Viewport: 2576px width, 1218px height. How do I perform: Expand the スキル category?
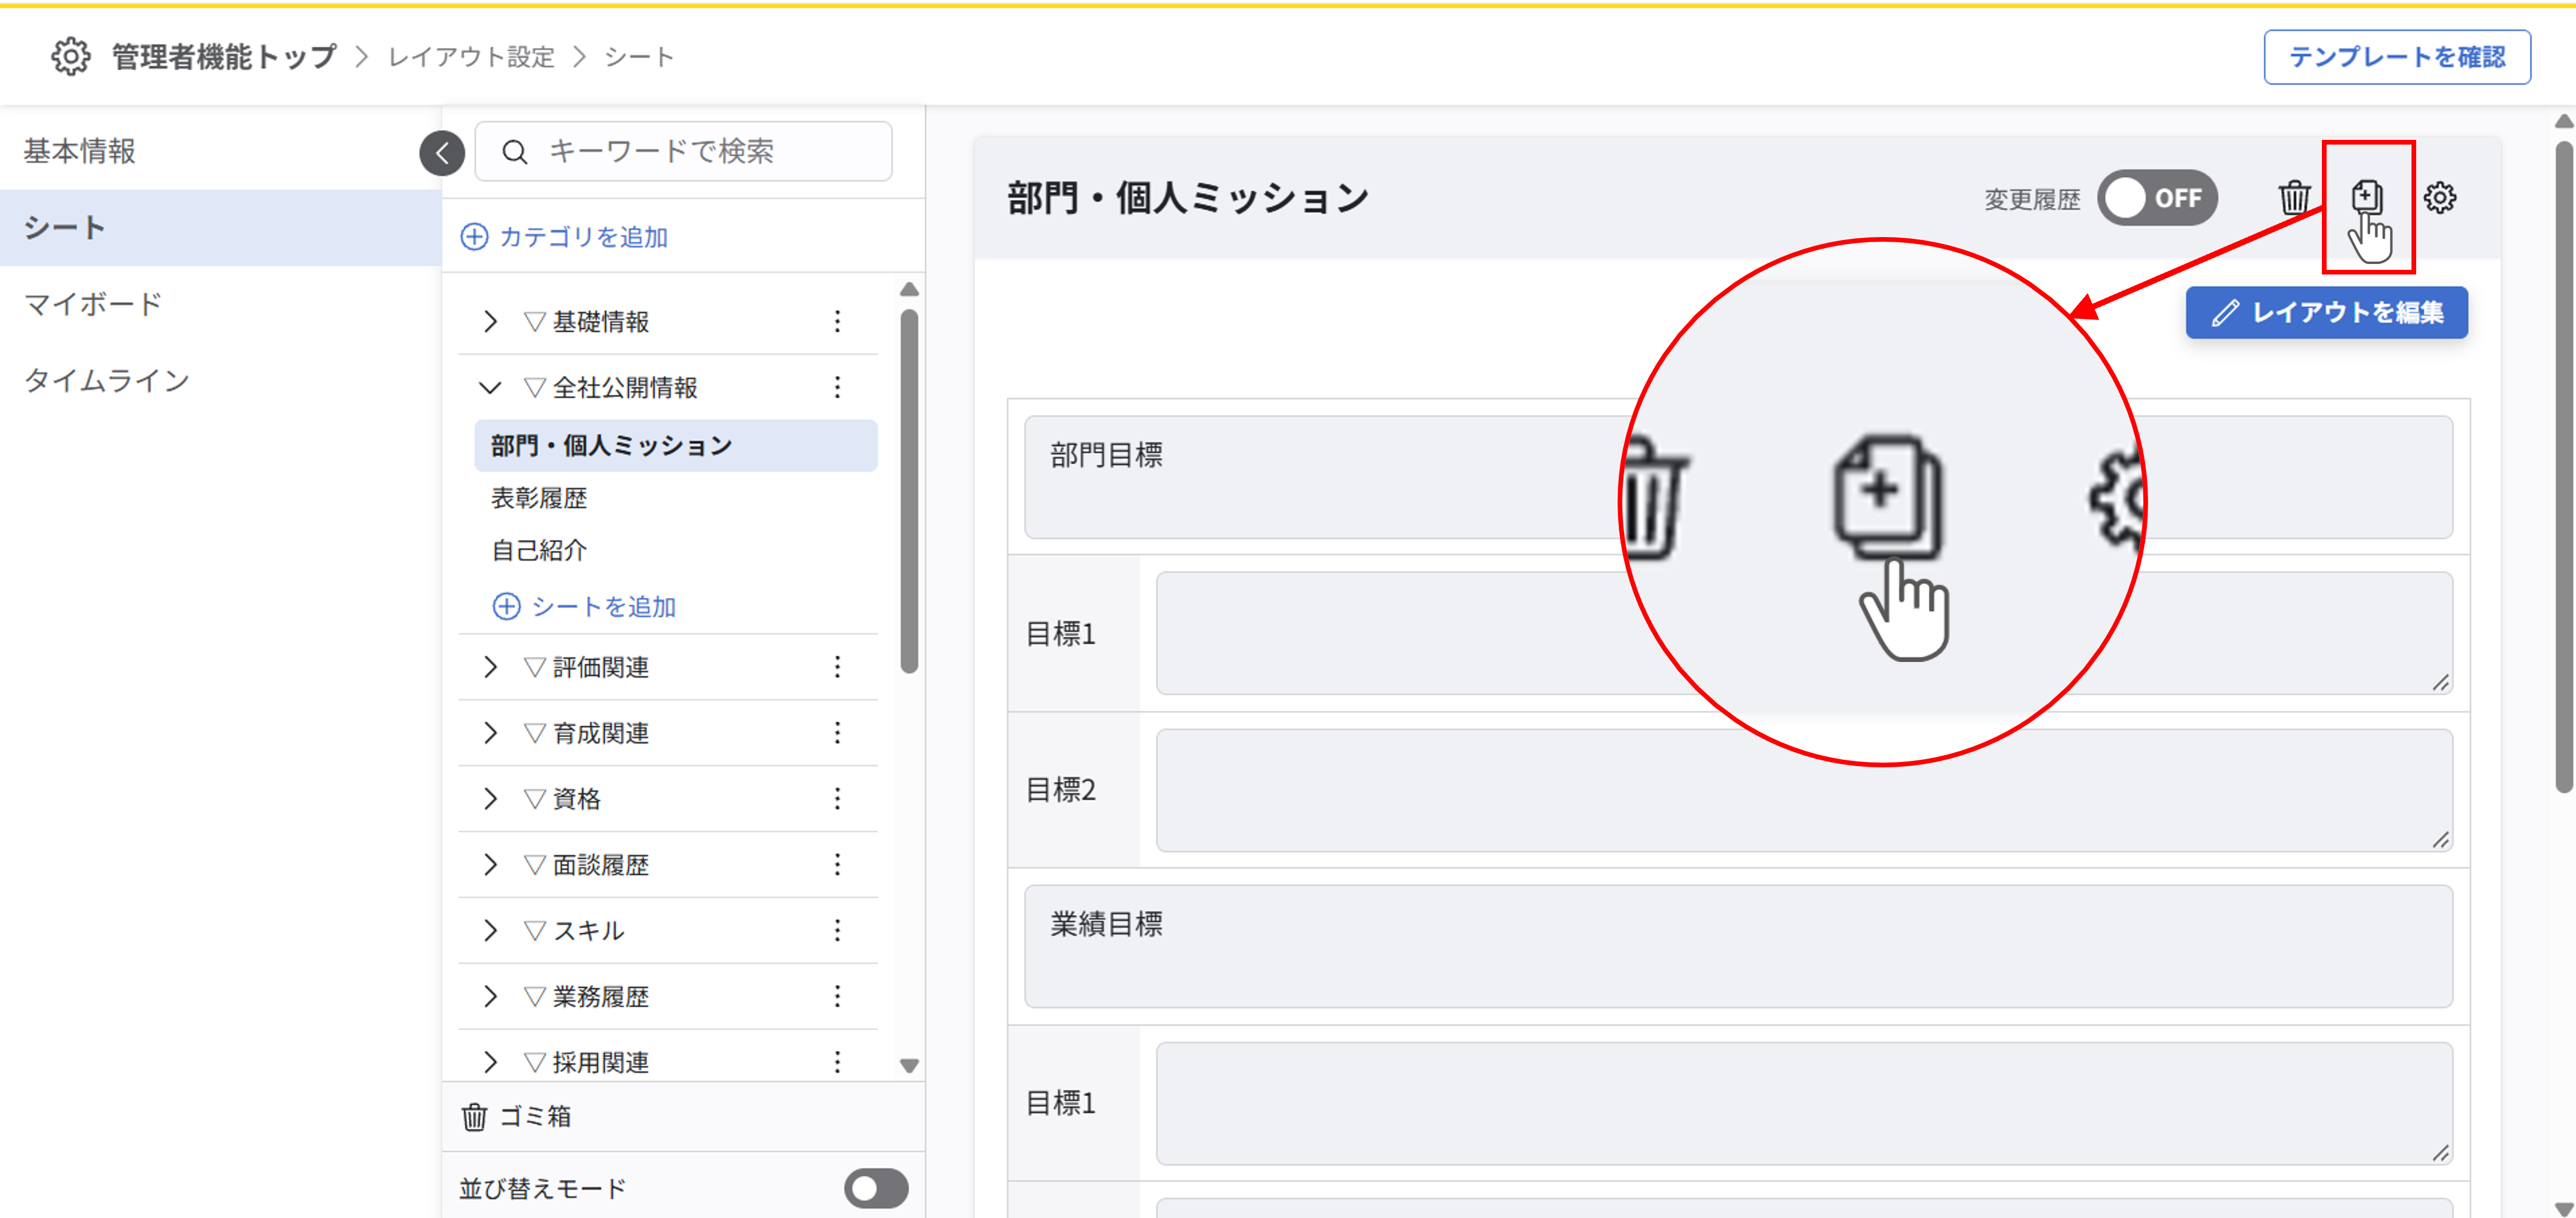(490, 930)
